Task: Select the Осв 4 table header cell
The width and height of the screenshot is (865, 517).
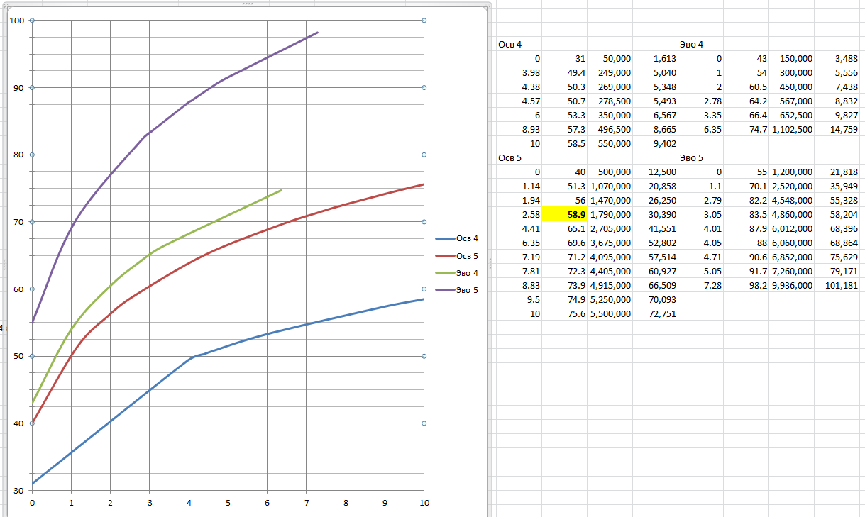Action: [519, 44]
